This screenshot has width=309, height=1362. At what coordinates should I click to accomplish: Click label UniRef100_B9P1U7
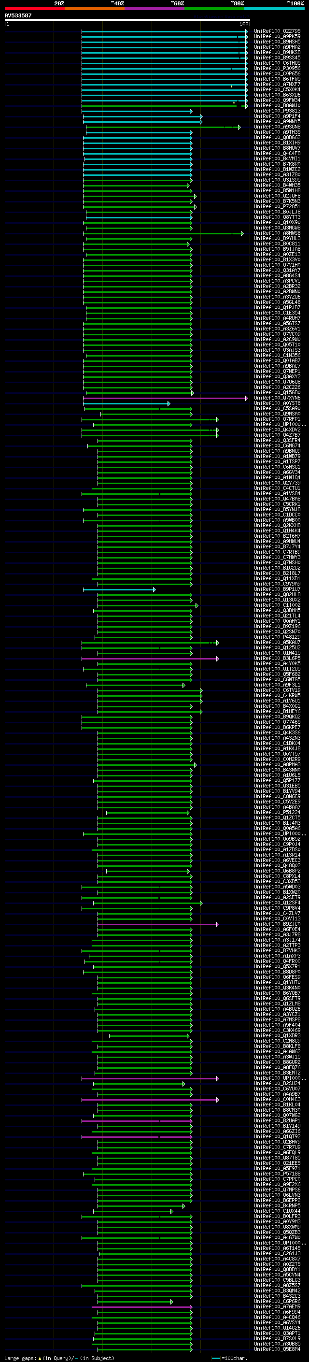point(277,589)
